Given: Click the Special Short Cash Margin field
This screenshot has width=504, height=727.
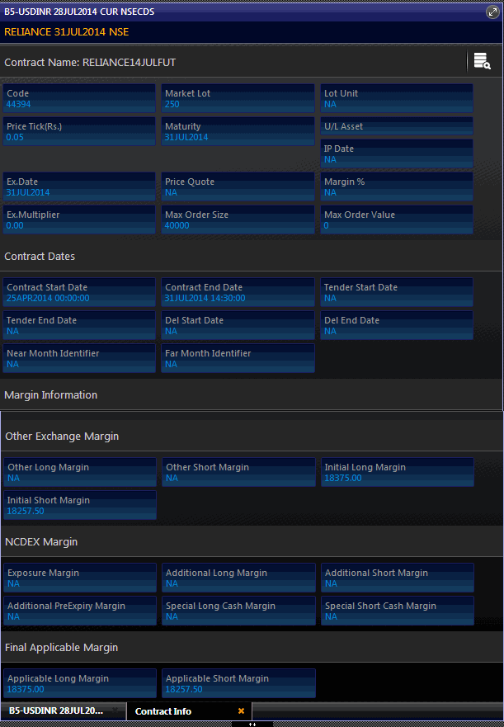Looking at the screenshot, I should 398,611.
